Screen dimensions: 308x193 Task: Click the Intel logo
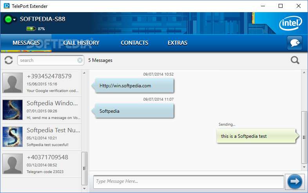[x=290, y=23]
